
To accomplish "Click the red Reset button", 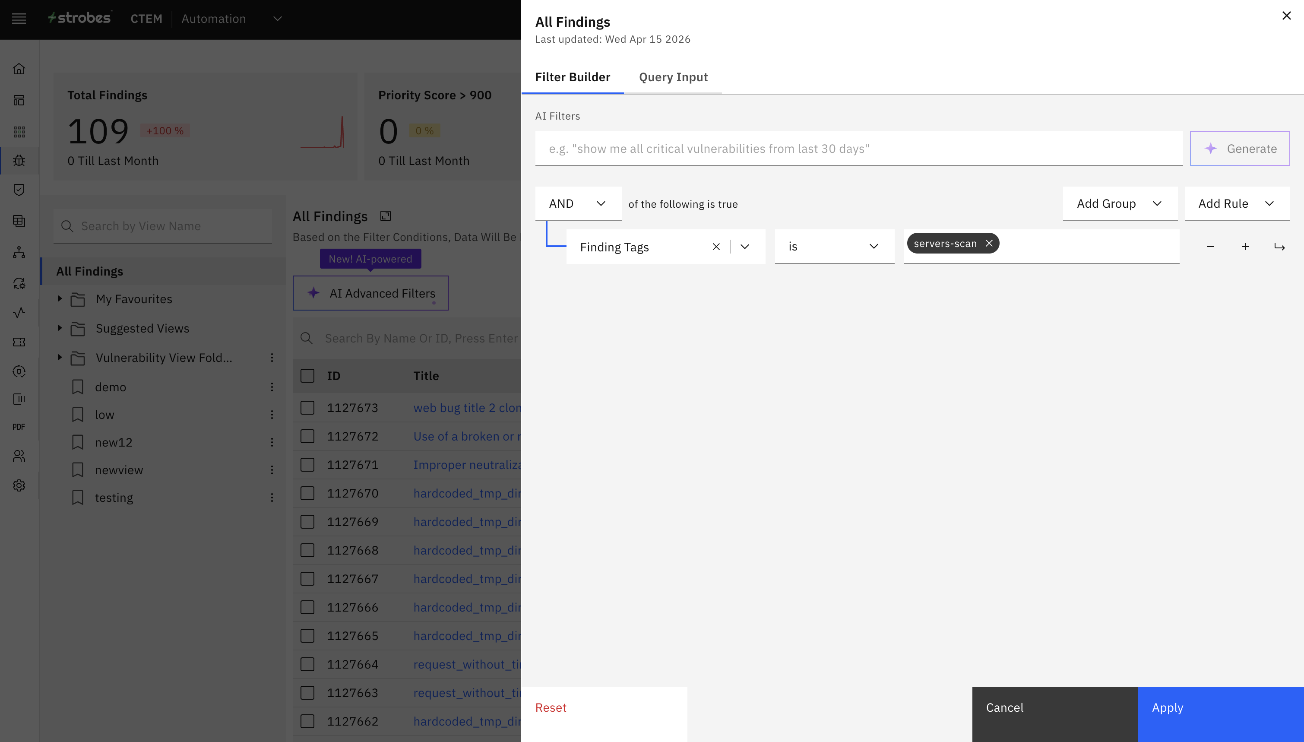I will point(551,707).
